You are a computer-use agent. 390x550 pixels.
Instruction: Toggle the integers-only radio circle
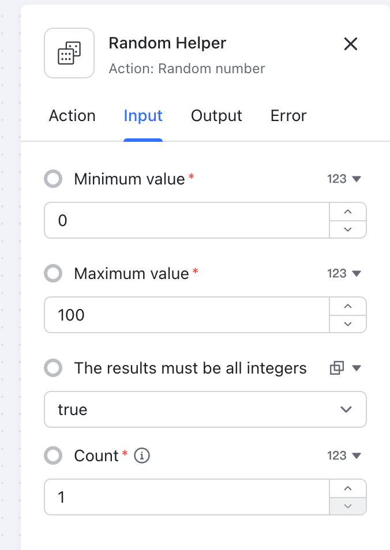pyautogui.click(x=53, y=368)
